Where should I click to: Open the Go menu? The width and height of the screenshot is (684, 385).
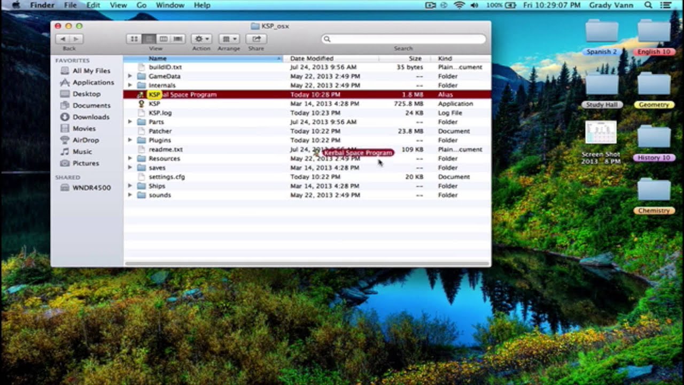point(141,5)
